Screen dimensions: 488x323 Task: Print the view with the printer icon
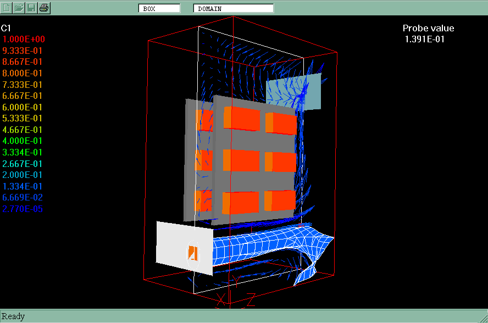pos(45,8)
